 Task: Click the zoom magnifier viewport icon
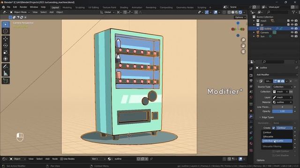243,40
